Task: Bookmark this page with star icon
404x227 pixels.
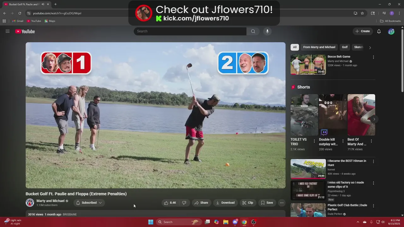Action: (x=362, y=13)
